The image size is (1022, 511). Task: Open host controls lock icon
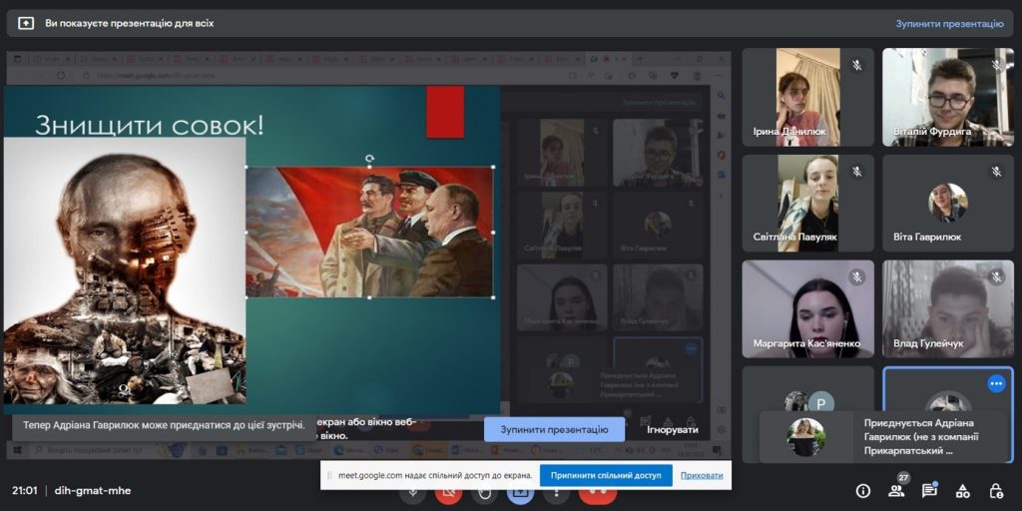(x=995, y=491)
